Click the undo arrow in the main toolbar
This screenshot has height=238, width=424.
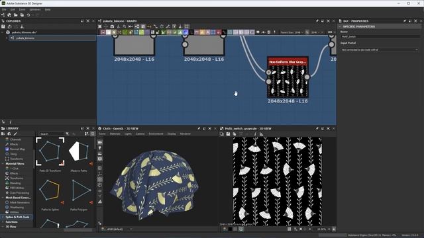[28, 15]
